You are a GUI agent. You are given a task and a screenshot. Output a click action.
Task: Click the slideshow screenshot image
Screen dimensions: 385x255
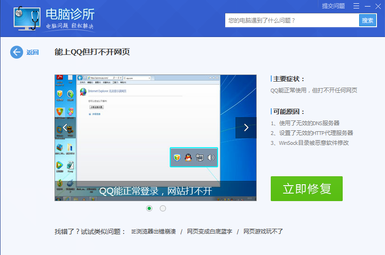tap(156, 138)
